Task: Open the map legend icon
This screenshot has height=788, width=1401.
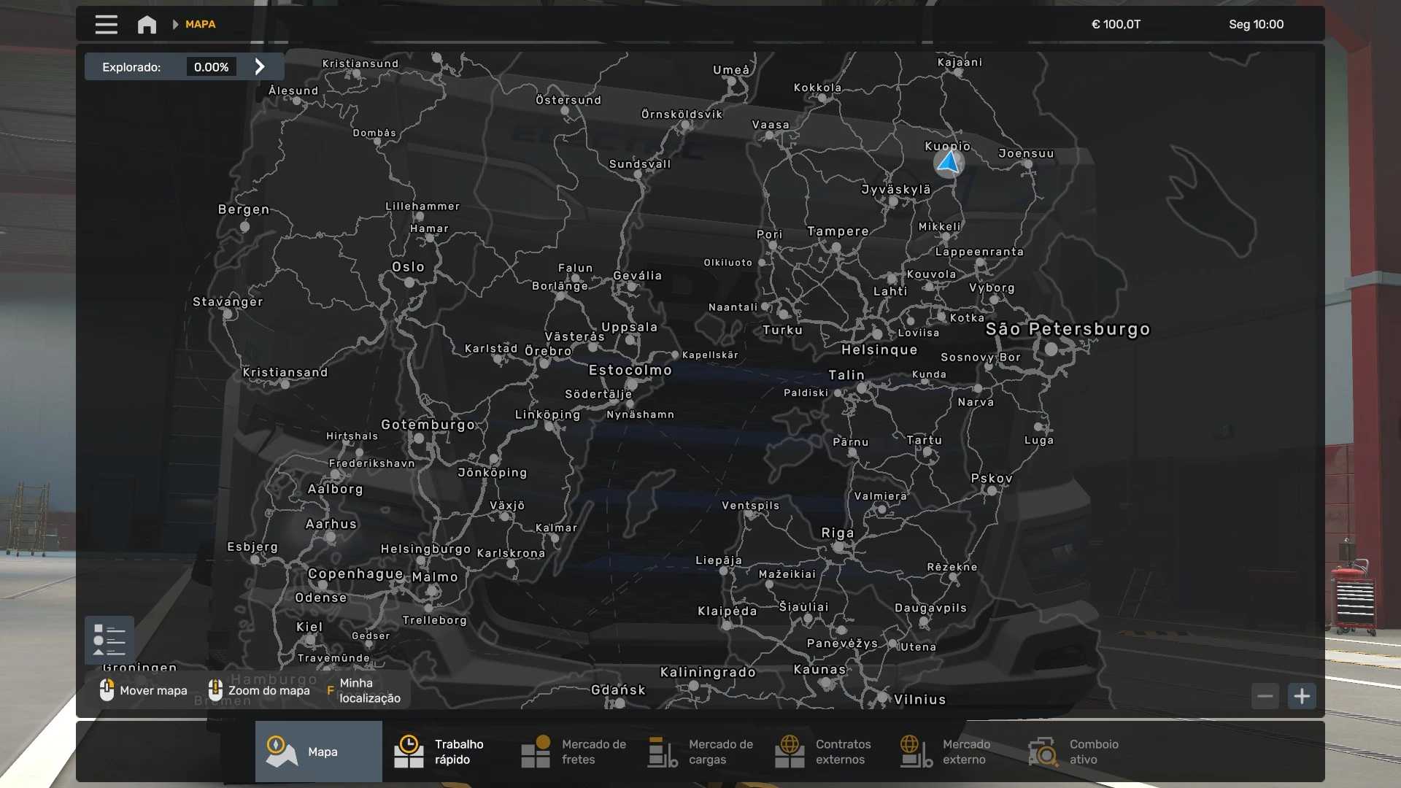Action: coord(109,640)
